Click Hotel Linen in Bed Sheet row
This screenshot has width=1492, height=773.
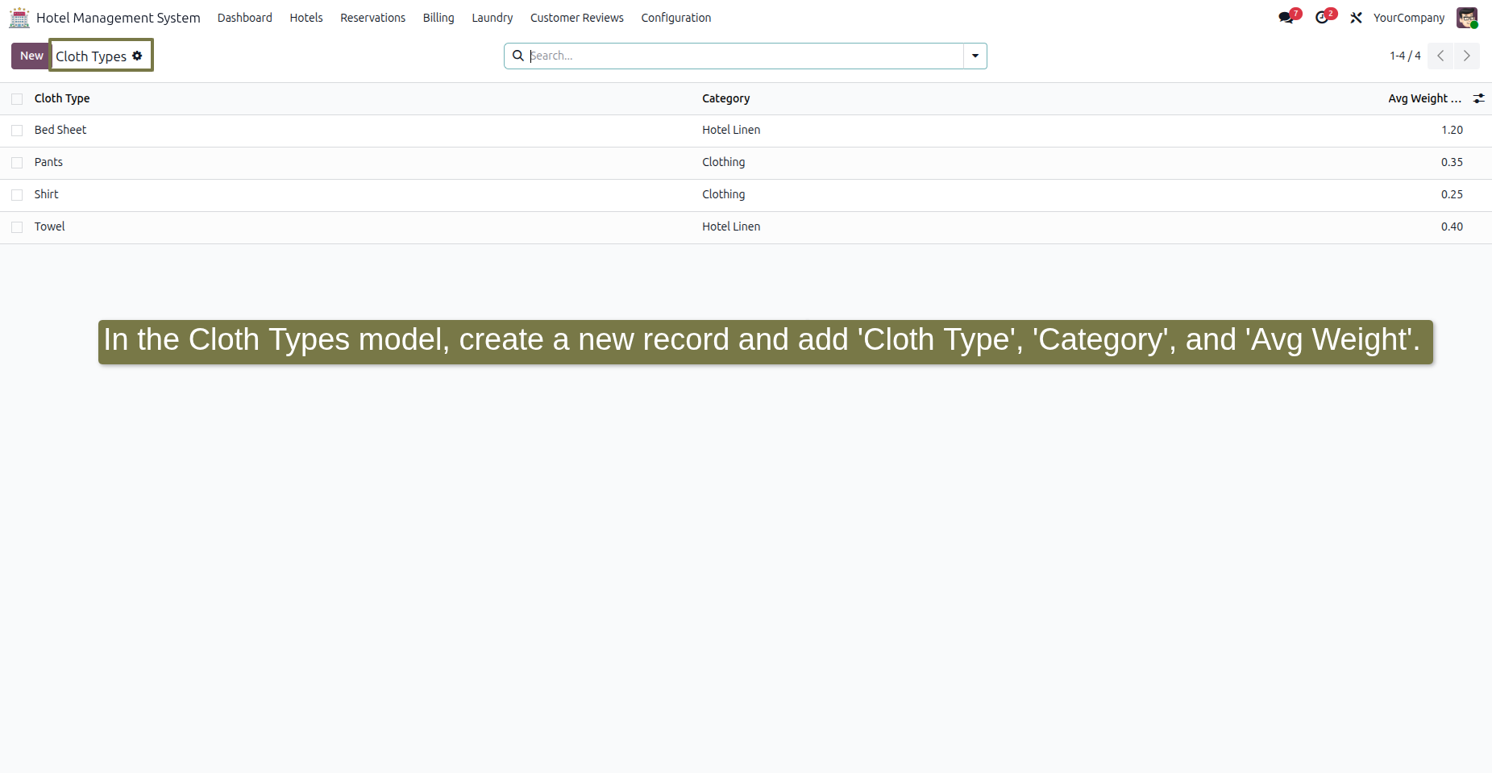click(x=731, y=130)
